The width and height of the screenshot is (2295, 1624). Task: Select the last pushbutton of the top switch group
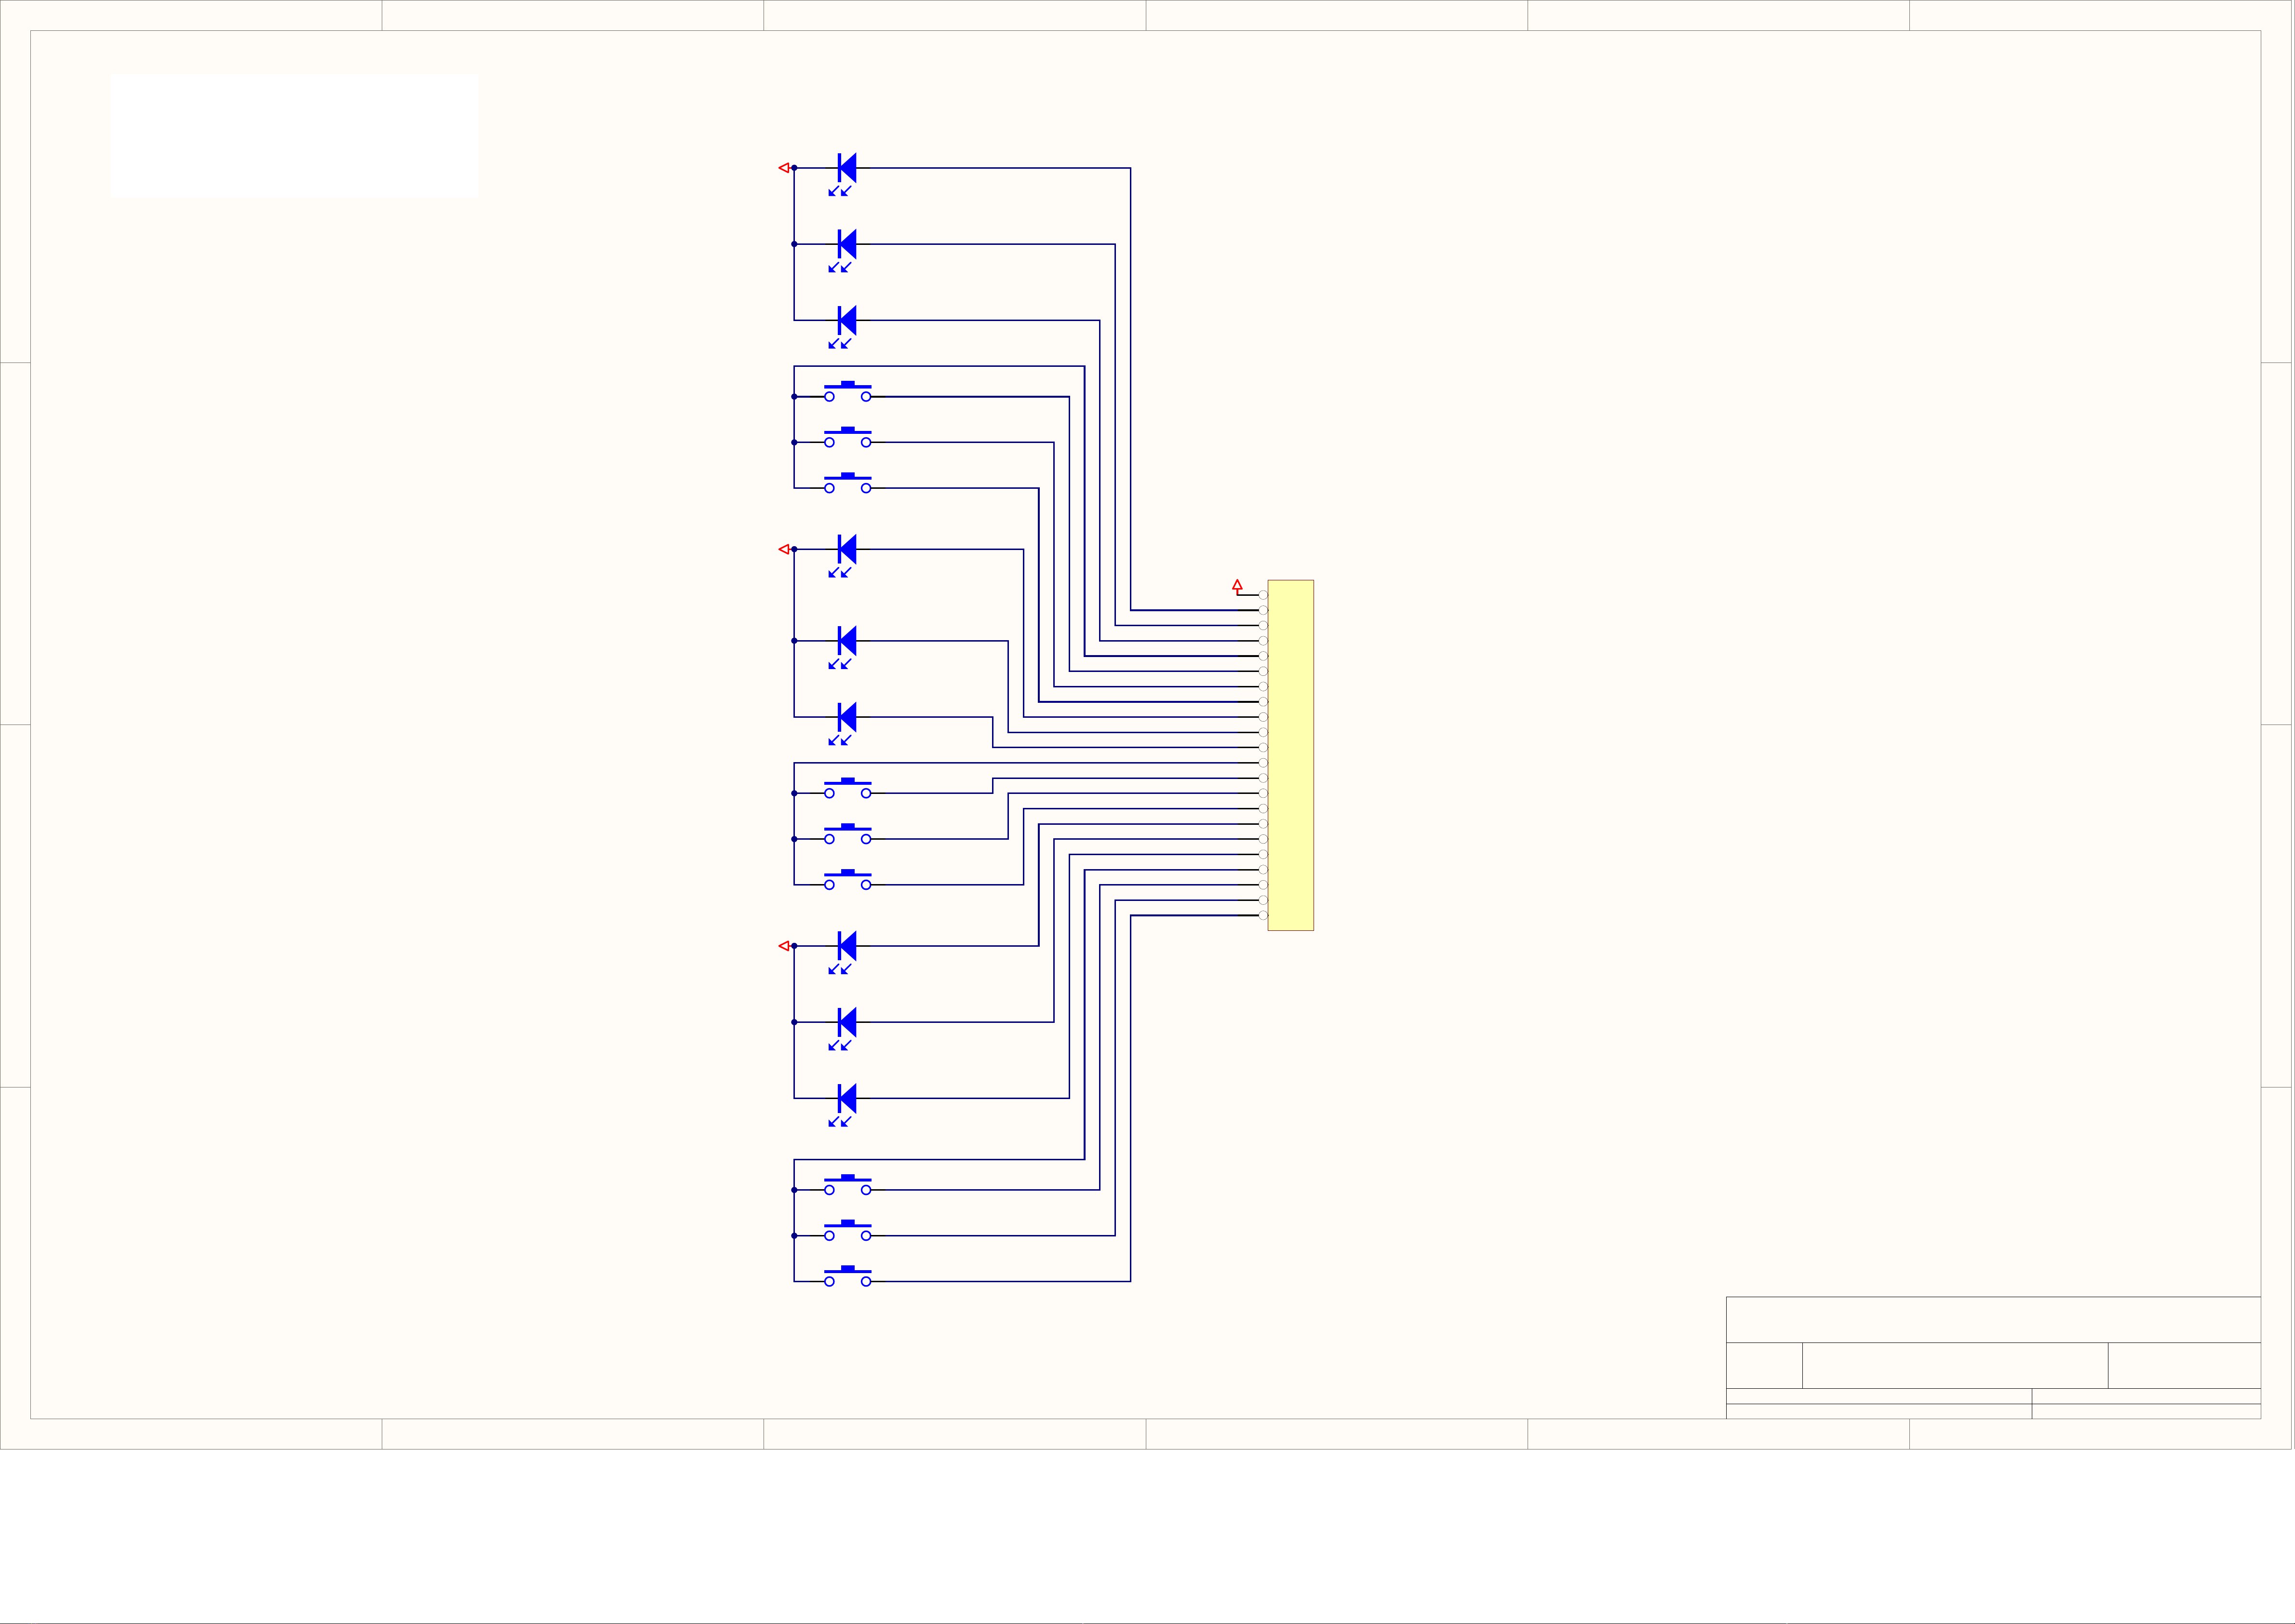pyautogui.click(x=847, y=483)
